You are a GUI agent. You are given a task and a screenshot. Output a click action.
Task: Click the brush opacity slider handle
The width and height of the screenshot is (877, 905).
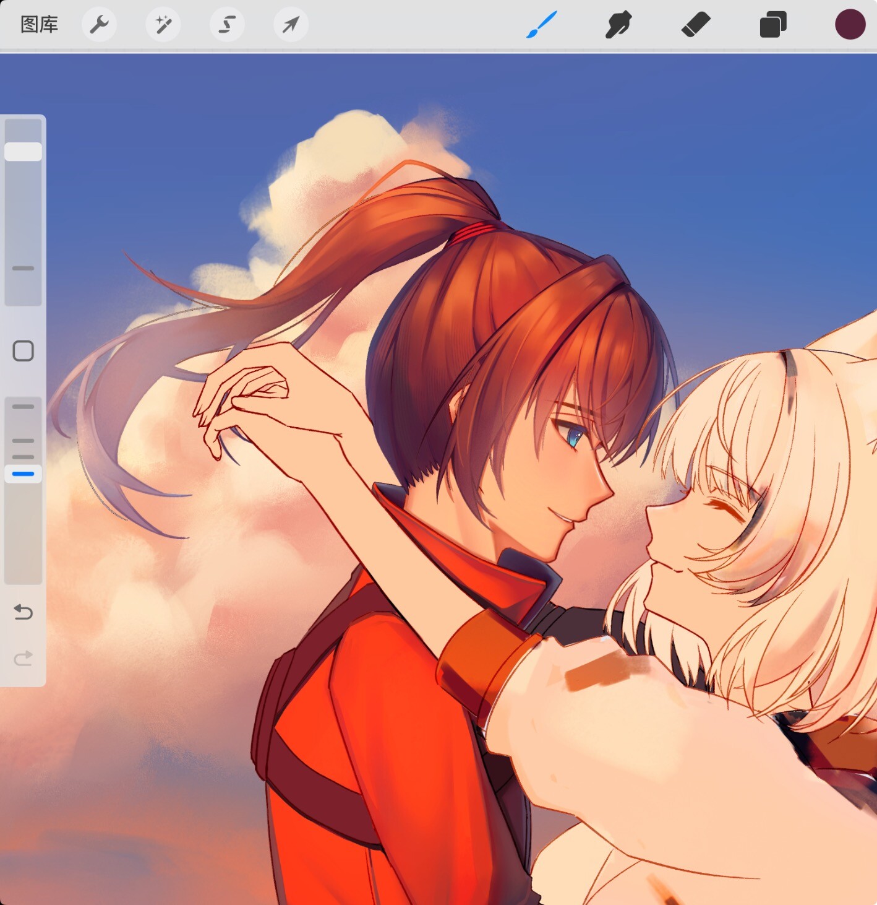pos(24,474)
